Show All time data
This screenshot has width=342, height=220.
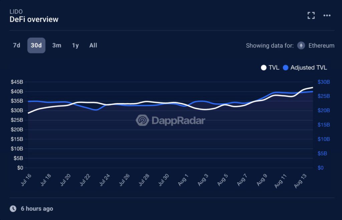point(93,45)
